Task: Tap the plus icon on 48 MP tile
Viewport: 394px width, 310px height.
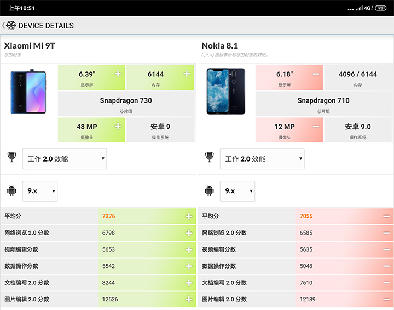Action: coord(118,126)
